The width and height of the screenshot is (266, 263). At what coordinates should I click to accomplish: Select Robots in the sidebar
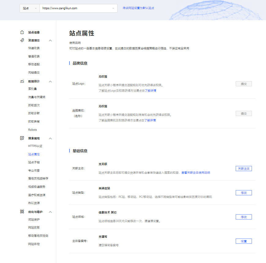coord(32,130)
